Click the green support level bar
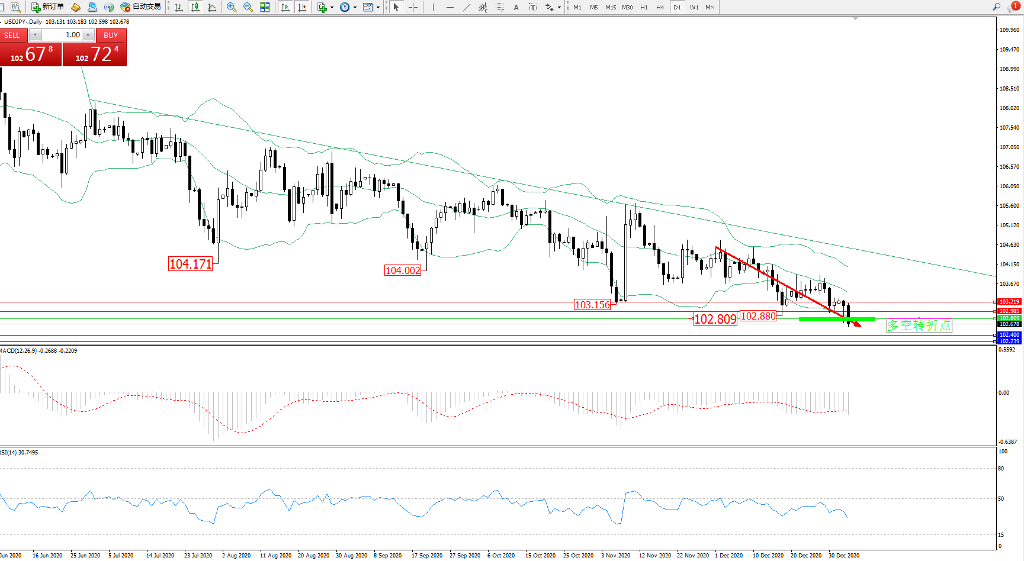1024x561 pixels. tap(836, 320)
